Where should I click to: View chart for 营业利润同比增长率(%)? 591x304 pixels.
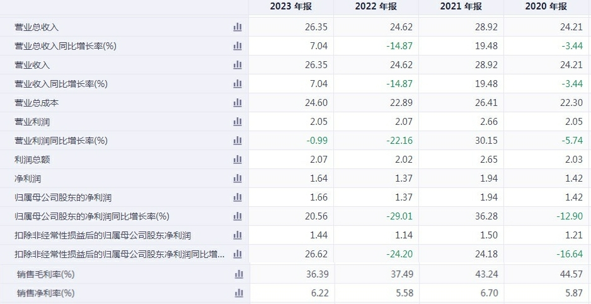point(238,140)
